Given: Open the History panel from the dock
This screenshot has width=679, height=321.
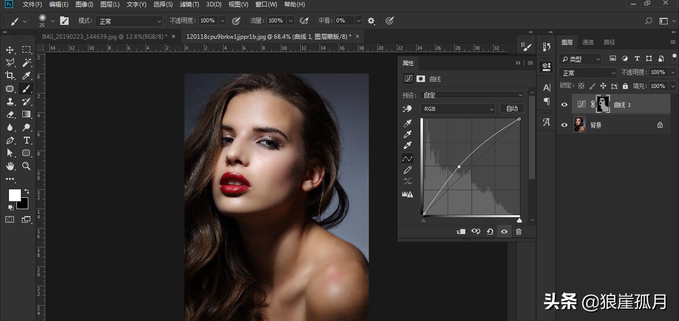Looking at the screenshot, I should (x=547, y=47).
